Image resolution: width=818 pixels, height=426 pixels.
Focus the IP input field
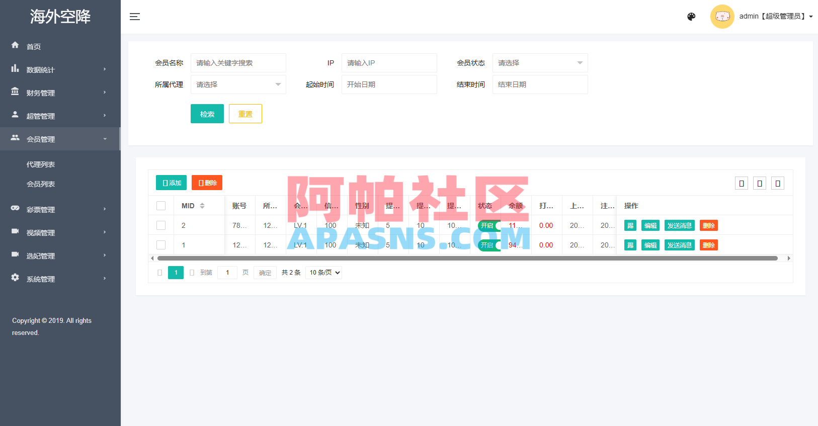click(x=389, y=63)
